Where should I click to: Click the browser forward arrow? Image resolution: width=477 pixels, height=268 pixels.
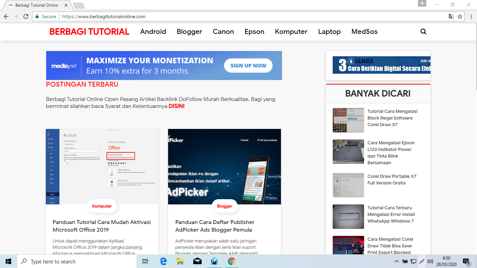16,16
